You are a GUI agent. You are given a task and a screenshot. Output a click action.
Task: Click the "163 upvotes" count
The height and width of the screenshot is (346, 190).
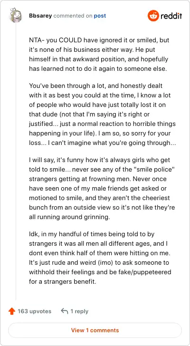click(34, 311)
